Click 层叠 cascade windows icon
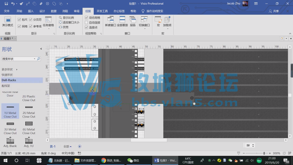The image size is (293, 165). (133, 19)
